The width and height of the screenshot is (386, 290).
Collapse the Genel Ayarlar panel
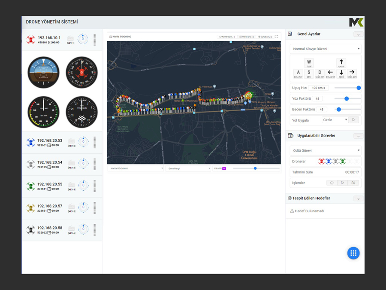click(358, 34)
